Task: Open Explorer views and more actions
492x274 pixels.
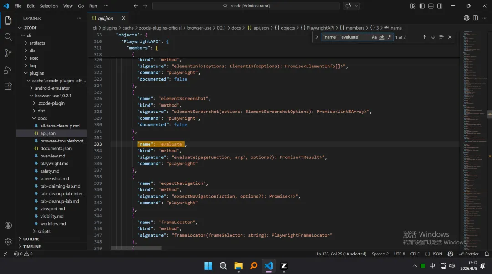Action: point(79,18)
